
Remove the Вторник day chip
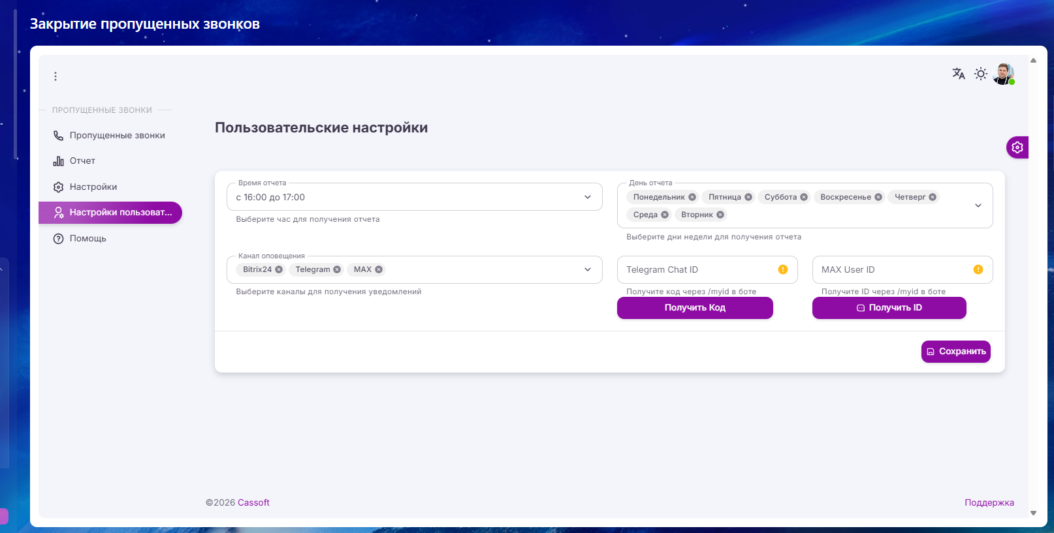pyautogui.click(x=720, y=215)
